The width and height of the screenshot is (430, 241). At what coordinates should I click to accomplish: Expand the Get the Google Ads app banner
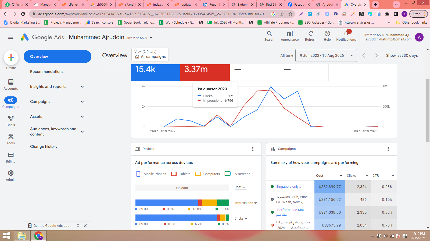coord(78,226)
